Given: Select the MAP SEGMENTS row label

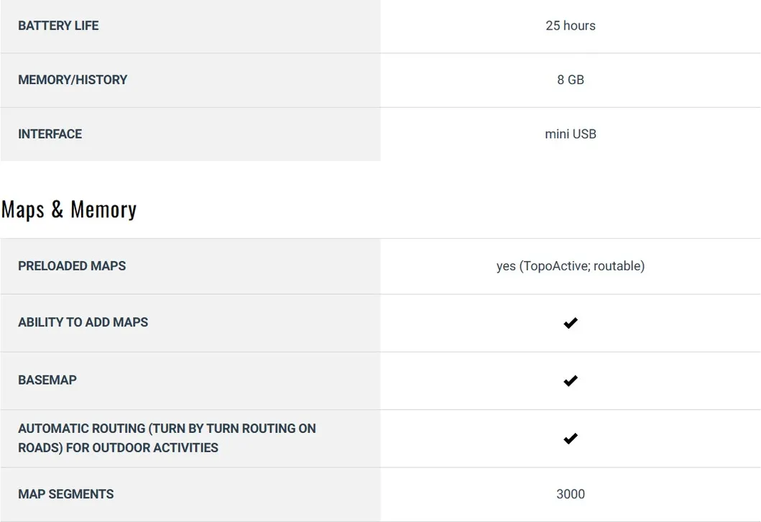Looking at the screenshot, I should (x=66, y=494).
